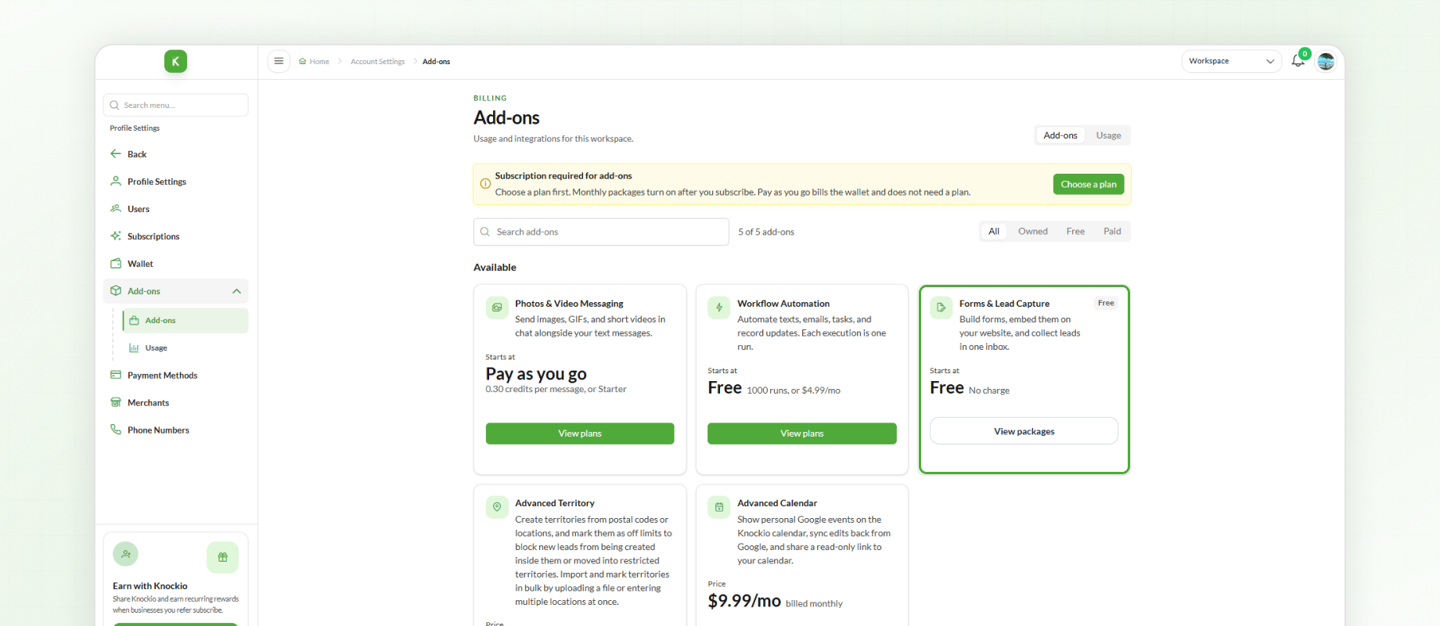View plans for Photos & Video Messaging

(x=580, y=434)
